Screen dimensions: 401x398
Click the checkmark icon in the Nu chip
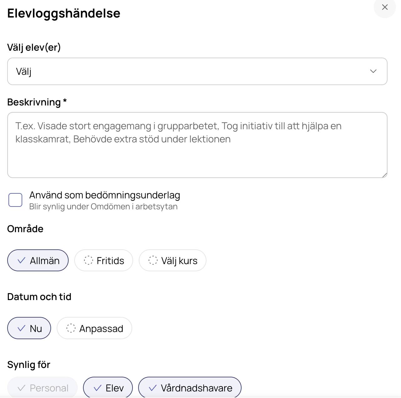click(21, 328)
